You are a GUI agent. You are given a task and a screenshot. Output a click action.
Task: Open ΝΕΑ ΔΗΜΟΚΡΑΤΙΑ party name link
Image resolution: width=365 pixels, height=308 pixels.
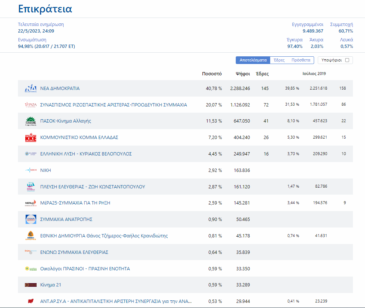(x=60, y=89)
